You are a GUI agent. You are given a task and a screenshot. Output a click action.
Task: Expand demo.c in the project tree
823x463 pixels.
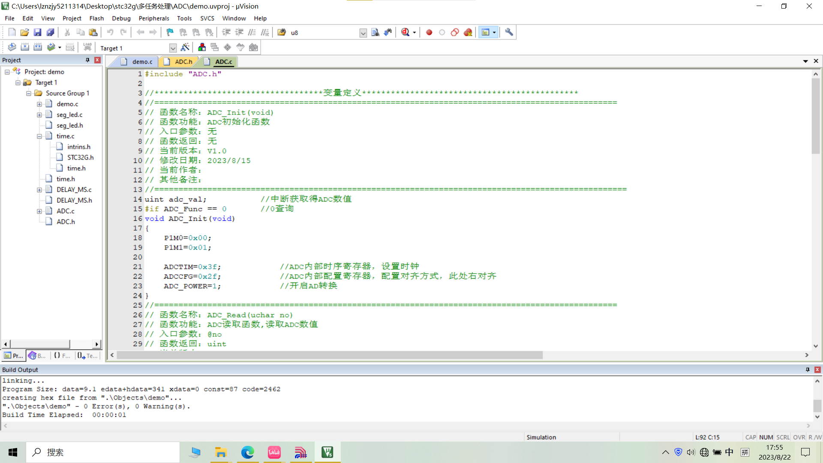tap(39, 104)
